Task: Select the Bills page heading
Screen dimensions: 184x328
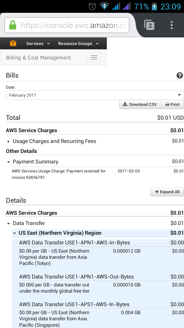Action: tap(12, 75)
